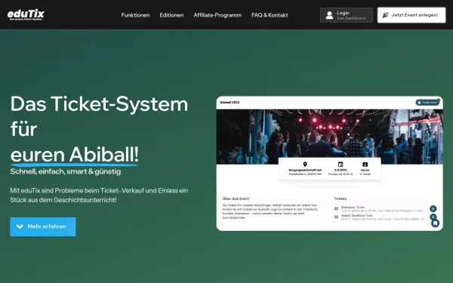Screen dimensions: 453x283
Task: Go to the Affiliate-Programm page
Action: click(x=217, y=15)
